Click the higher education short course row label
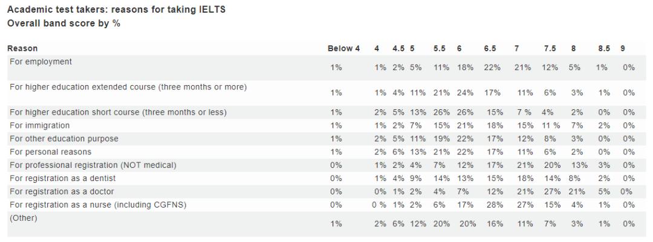Screen dimensions: 653x242 pos(118,112)
